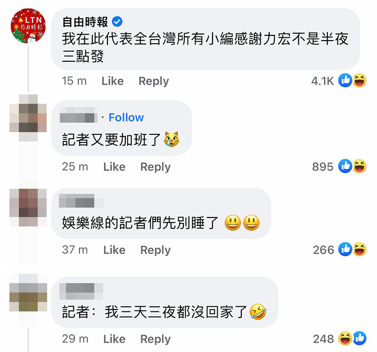View the laughing reaction on the 4.1K comment
This screenshot has width=377, height=352.
click(x=360, y=80)
